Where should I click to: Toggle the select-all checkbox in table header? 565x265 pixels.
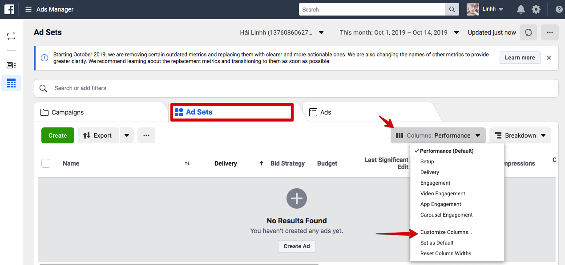46,163
